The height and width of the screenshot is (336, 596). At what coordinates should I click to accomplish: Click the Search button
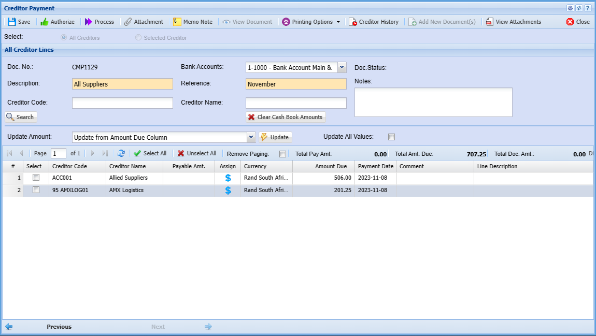tap(21, 117)
